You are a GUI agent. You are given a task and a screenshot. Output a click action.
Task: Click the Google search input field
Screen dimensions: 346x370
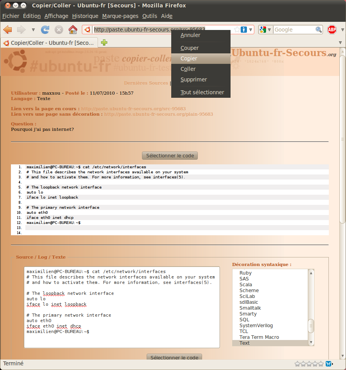(294, 30)
